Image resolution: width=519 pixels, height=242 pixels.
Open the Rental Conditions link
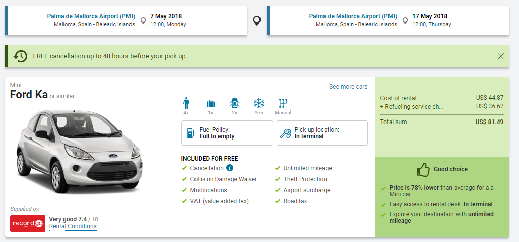(x=73, y=226)
